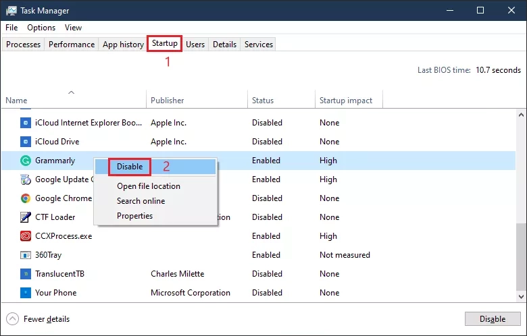Choose Open file location in context menu
This screenshot has height=336, width=527.
point(155,186)
